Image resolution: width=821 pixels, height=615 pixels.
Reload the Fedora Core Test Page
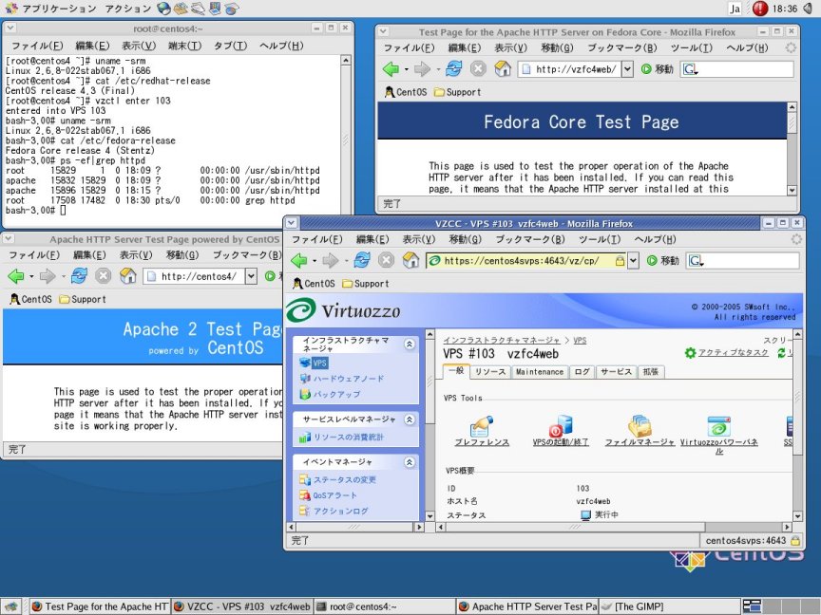(x=454, y=69)
